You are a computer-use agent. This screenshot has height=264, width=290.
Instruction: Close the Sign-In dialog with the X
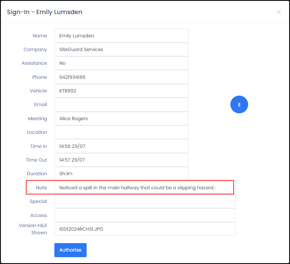click(x=279, y=12)
